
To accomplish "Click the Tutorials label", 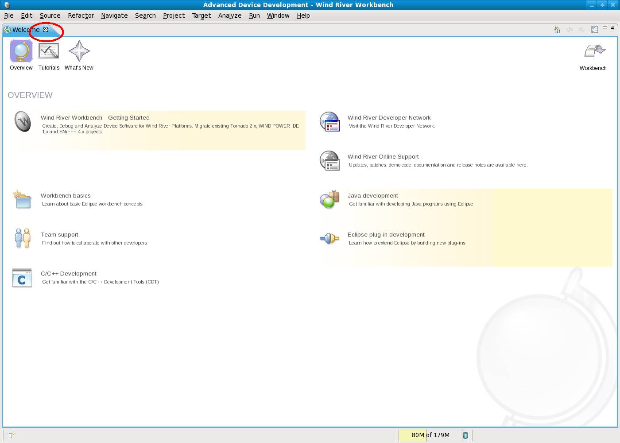I will 49,68.
